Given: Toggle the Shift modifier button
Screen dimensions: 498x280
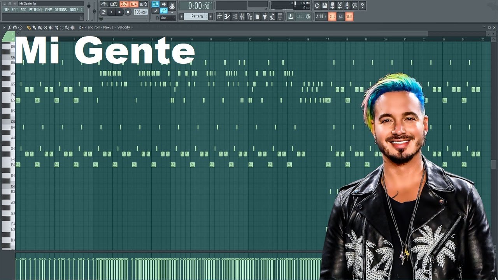Looking at the screenshot, I should (x=349, y=16).
